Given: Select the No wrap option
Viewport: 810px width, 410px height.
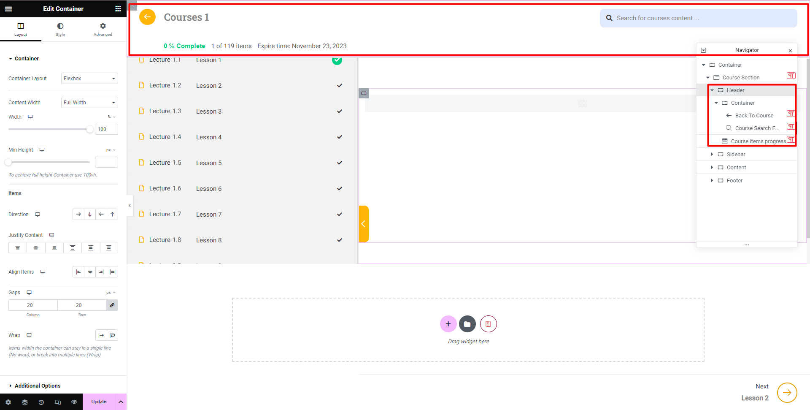Looking at the screenshot, I should pyautogui.click(x=101, y=335).
